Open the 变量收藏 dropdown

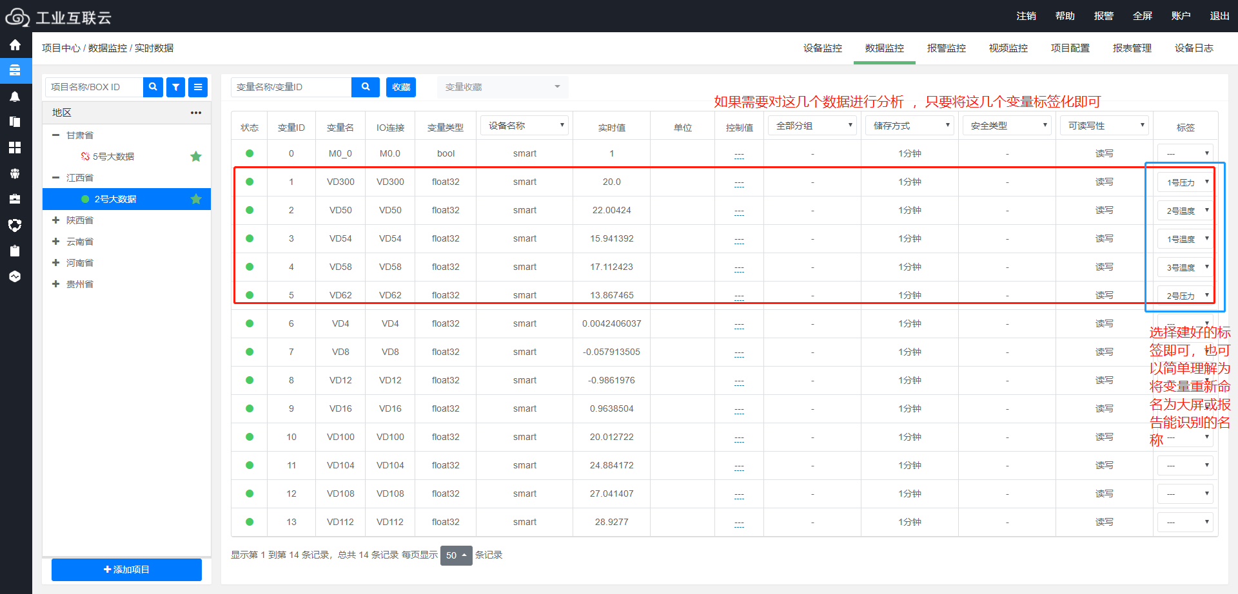pyautogui.click(x=503, y=87)
